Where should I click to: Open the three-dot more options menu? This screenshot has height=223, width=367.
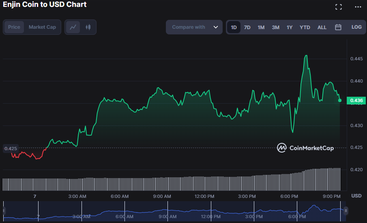coord(358,7)
